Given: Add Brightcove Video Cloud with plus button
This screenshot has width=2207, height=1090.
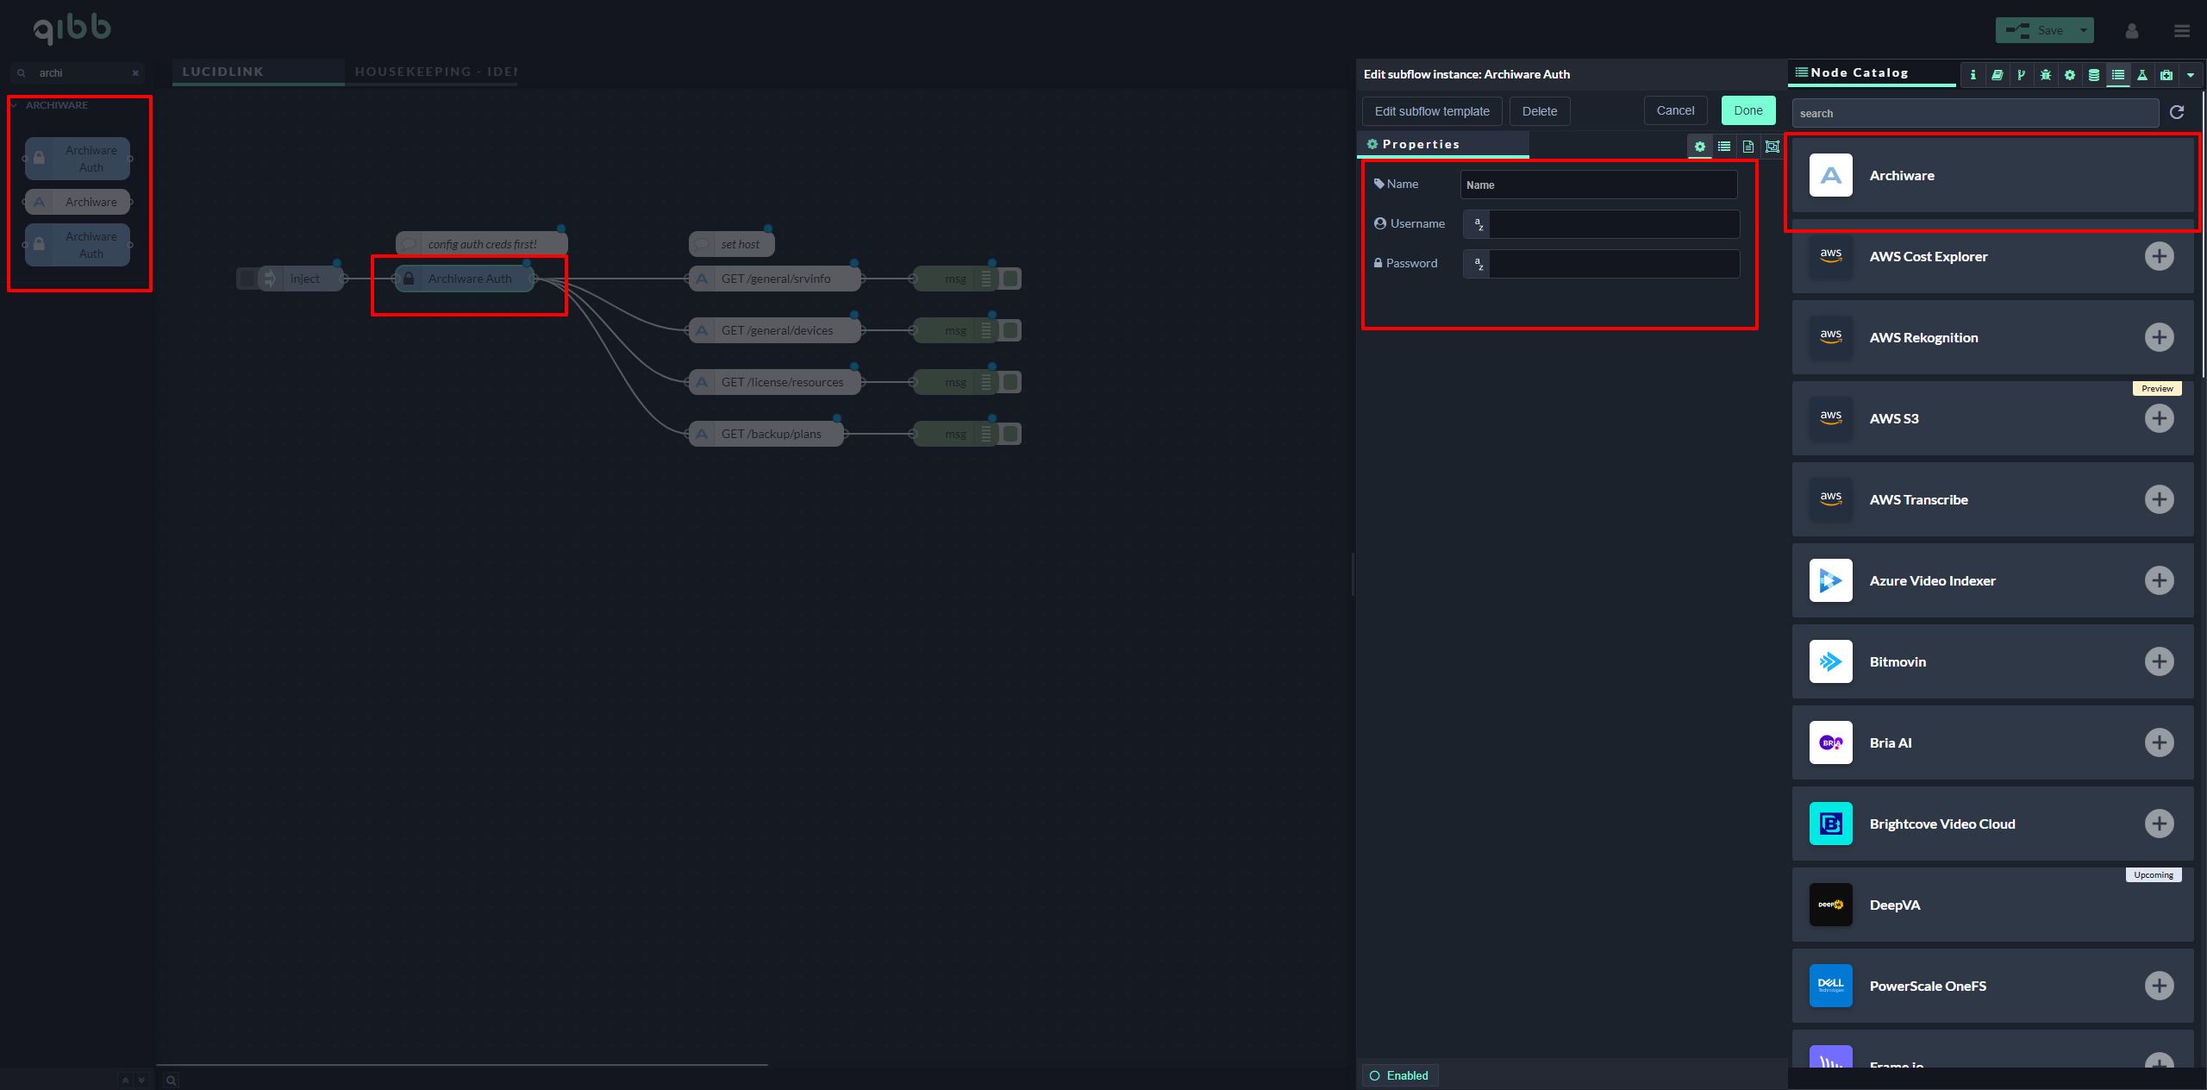Looking at the screenshot, I should (x=2159, y=824).
